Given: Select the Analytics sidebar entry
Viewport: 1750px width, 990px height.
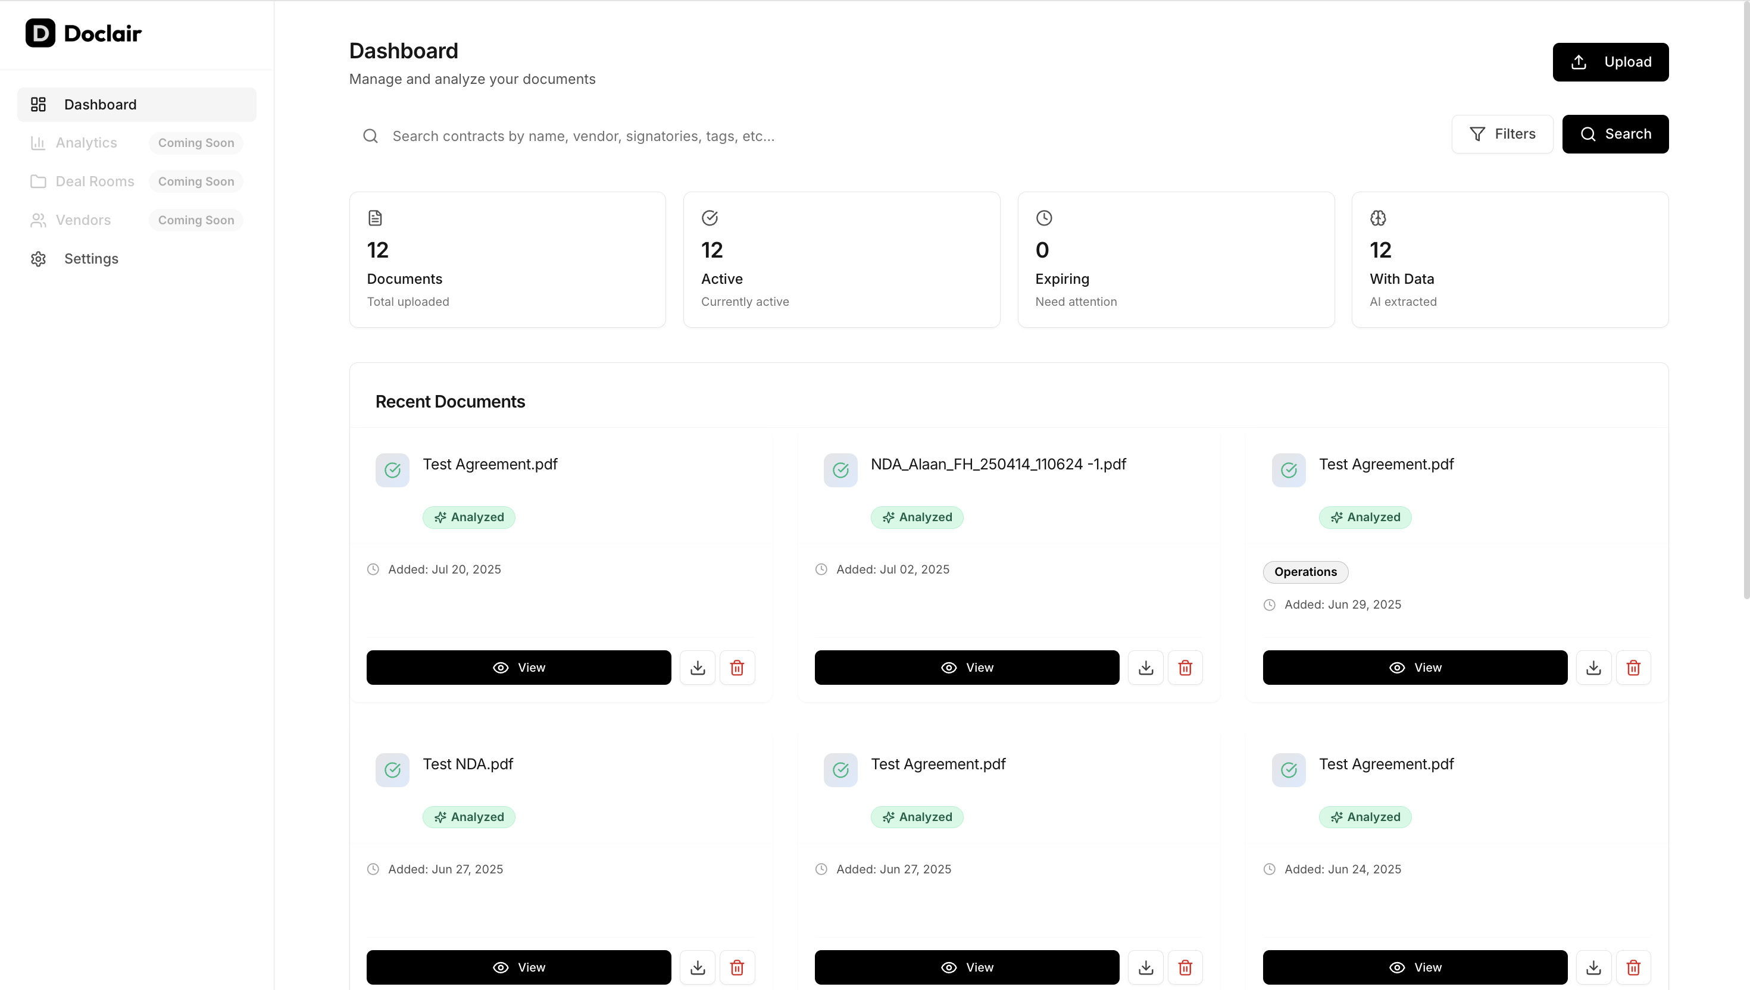Looking at the screenshot, I should 86,143.
